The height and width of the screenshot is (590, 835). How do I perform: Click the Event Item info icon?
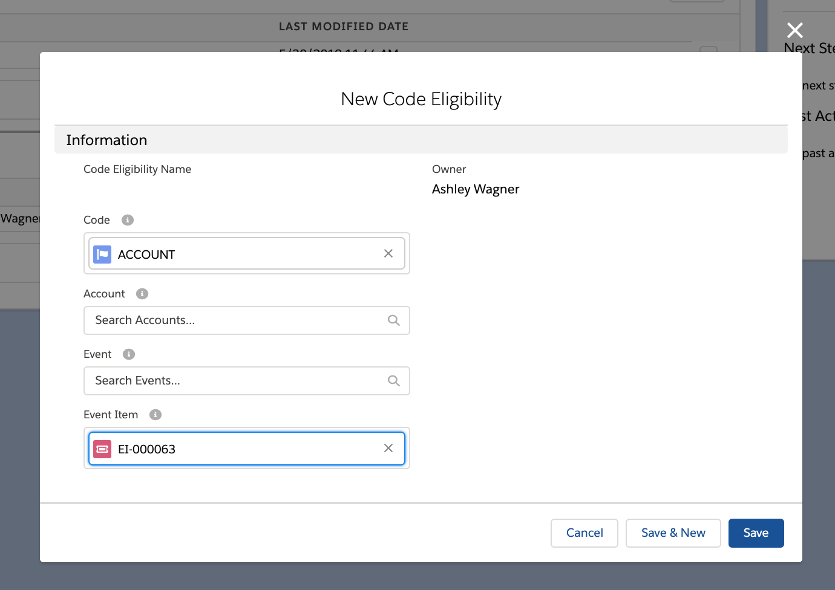[x=156, y=415]
